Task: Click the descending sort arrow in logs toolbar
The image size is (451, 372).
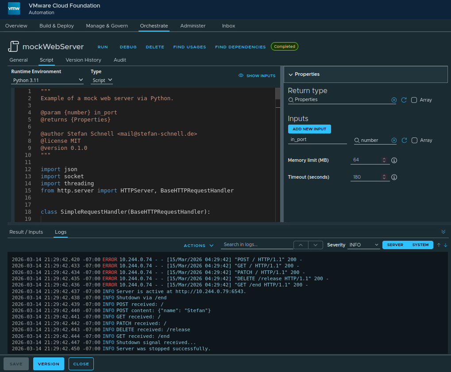Action: 445,245
